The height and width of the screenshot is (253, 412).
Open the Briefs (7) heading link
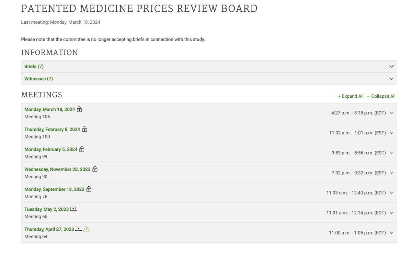(x=34, y=66)
